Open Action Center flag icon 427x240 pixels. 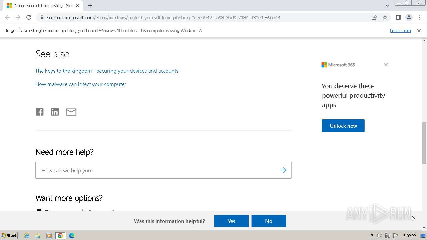[395, 236]
